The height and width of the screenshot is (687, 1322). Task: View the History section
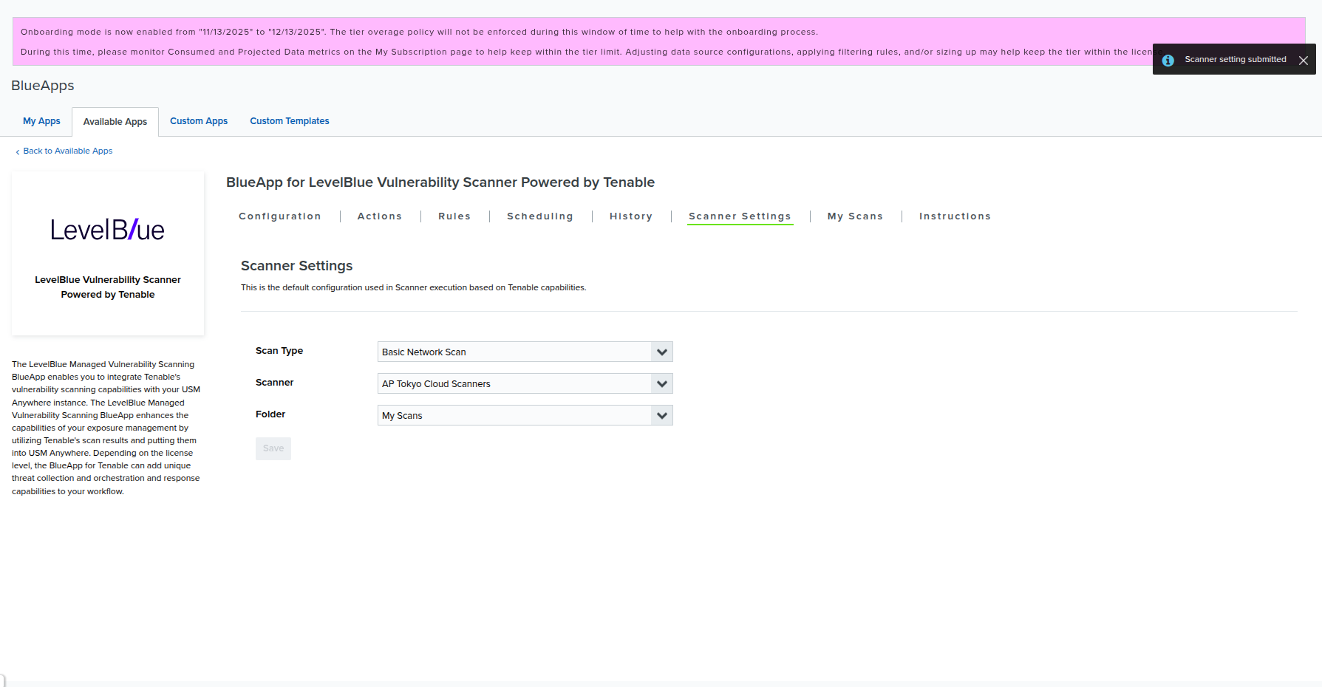[x=631, y=216]
